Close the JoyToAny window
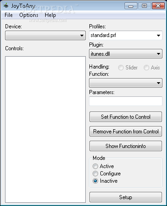Viewport: 167px width, 206px height. pos(158,6)
